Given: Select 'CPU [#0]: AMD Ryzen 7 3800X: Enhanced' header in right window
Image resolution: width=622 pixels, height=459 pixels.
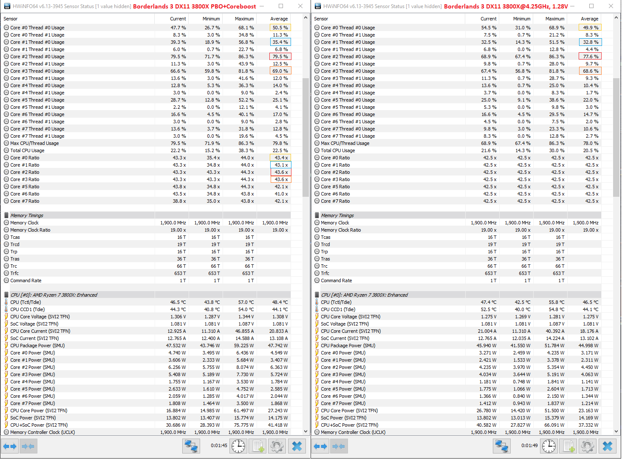Looking at the screenshot, I should [457, 295].
